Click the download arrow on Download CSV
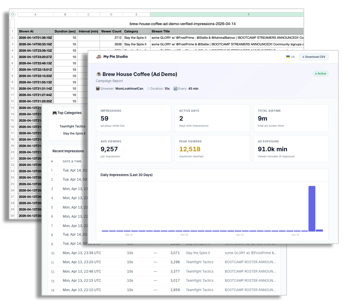This screenshot has width=348, height=304. (x=303, y=57)
